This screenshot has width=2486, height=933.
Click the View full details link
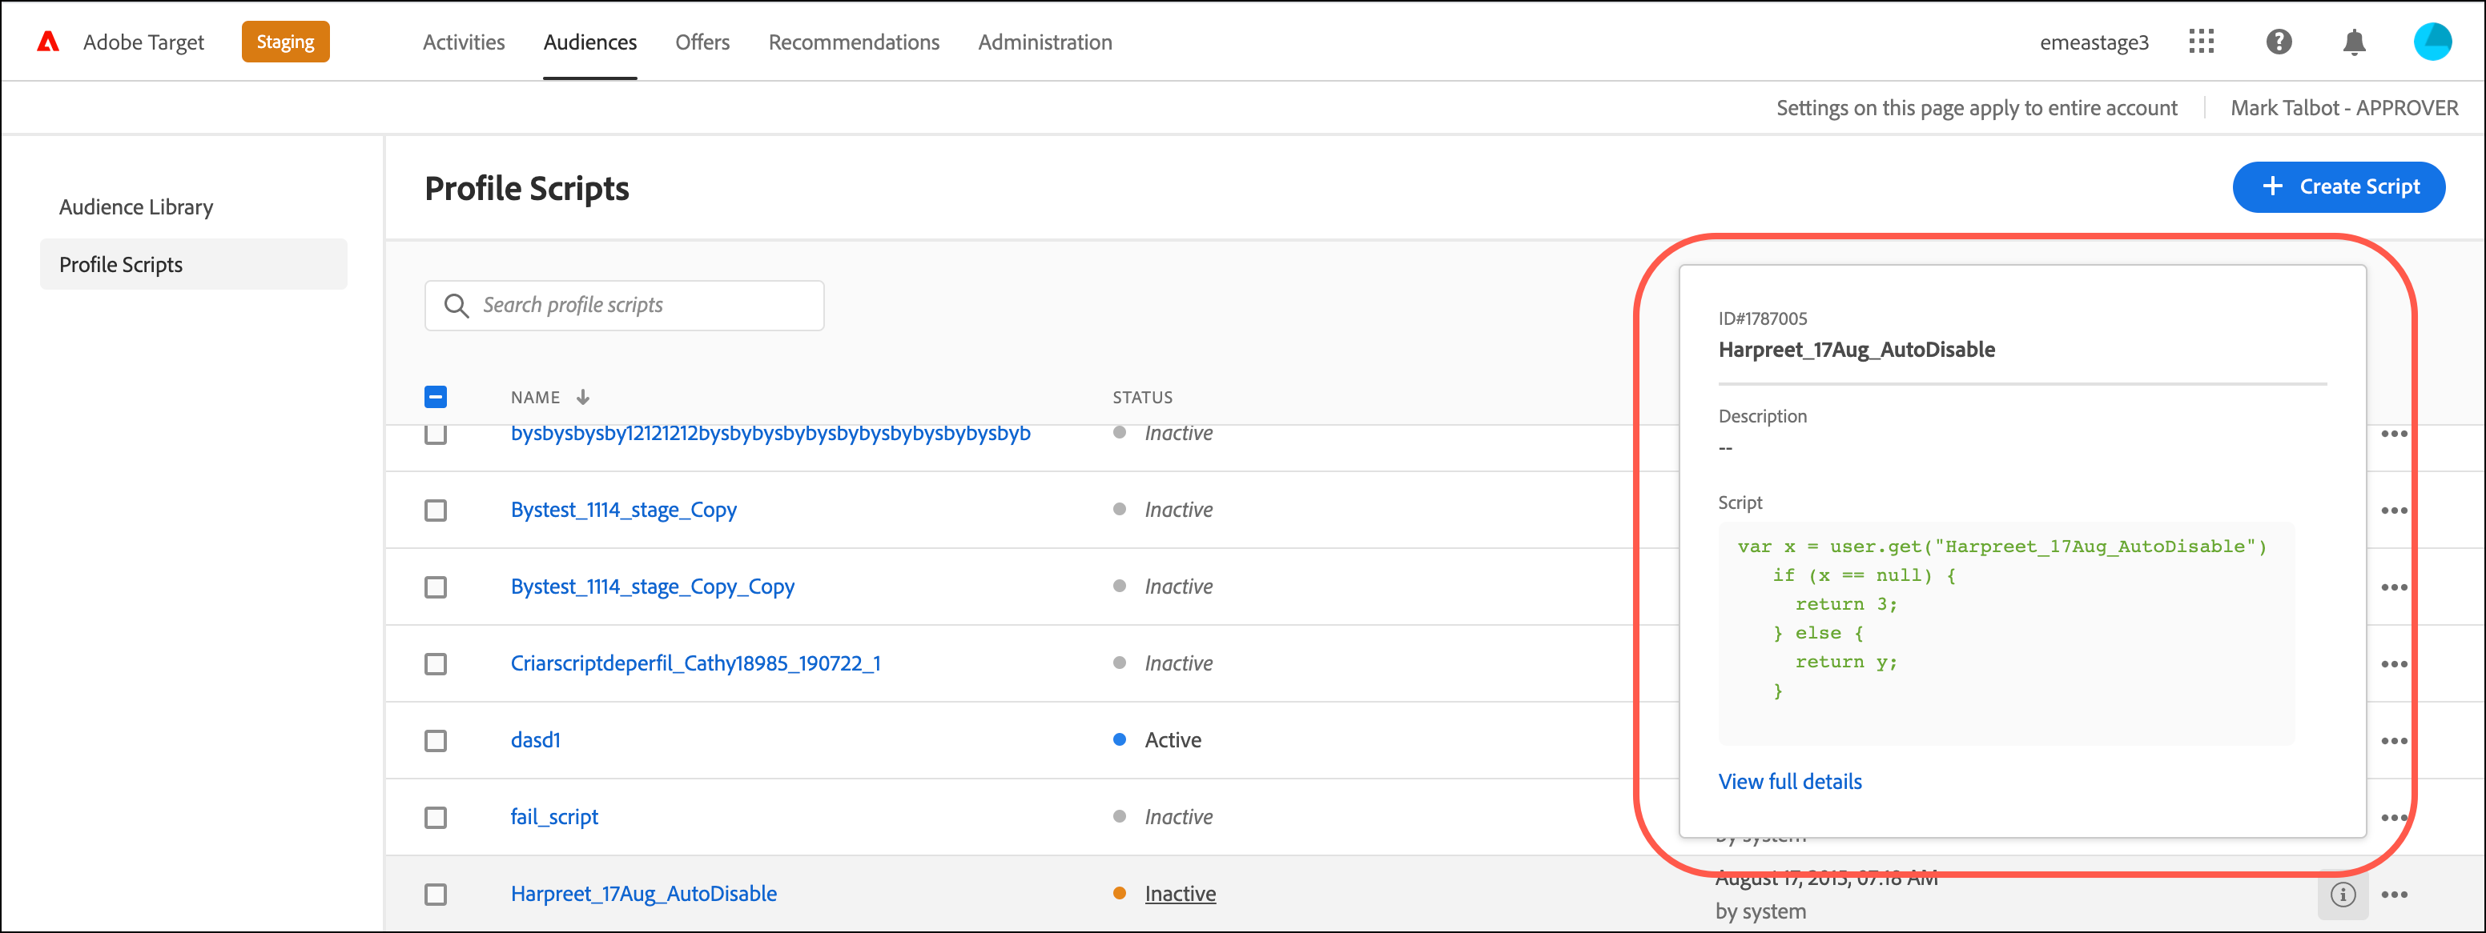click(x=1789, y=782)
